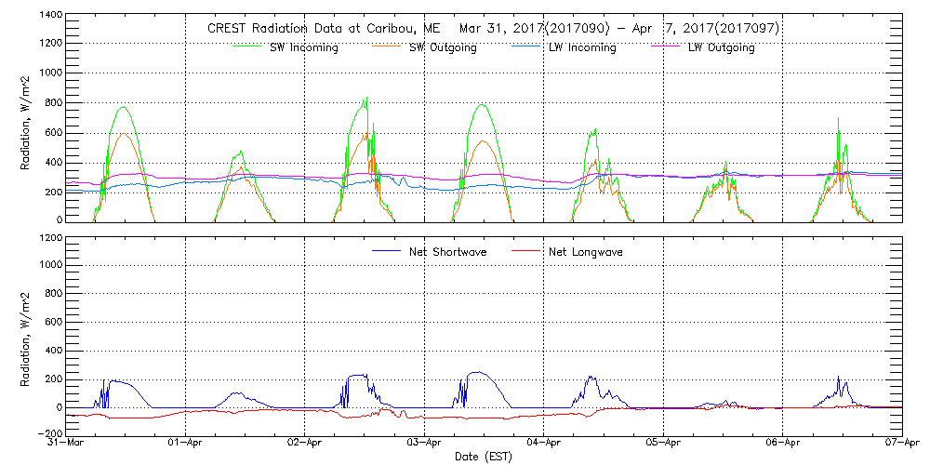The height and width of the screenshot is (465, 930).
Task: Click the -200 value on the lower y-axis
Action: coord(50,433)
